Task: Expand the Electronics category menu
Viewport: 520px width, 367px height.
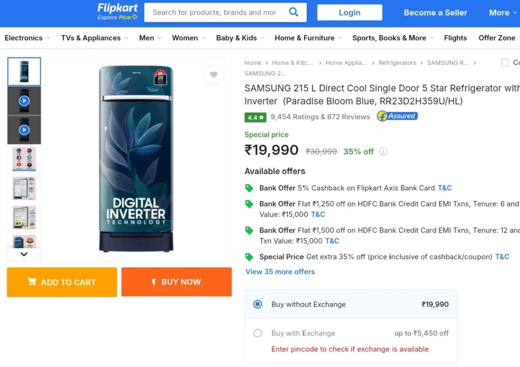Action: [27, 38]
